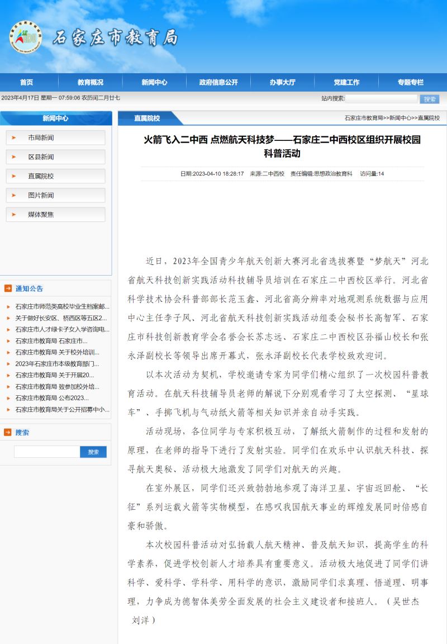The image size is (447, 644).
Task: Click the 通知公告 section header icon
Action: [x=8, y=289]
